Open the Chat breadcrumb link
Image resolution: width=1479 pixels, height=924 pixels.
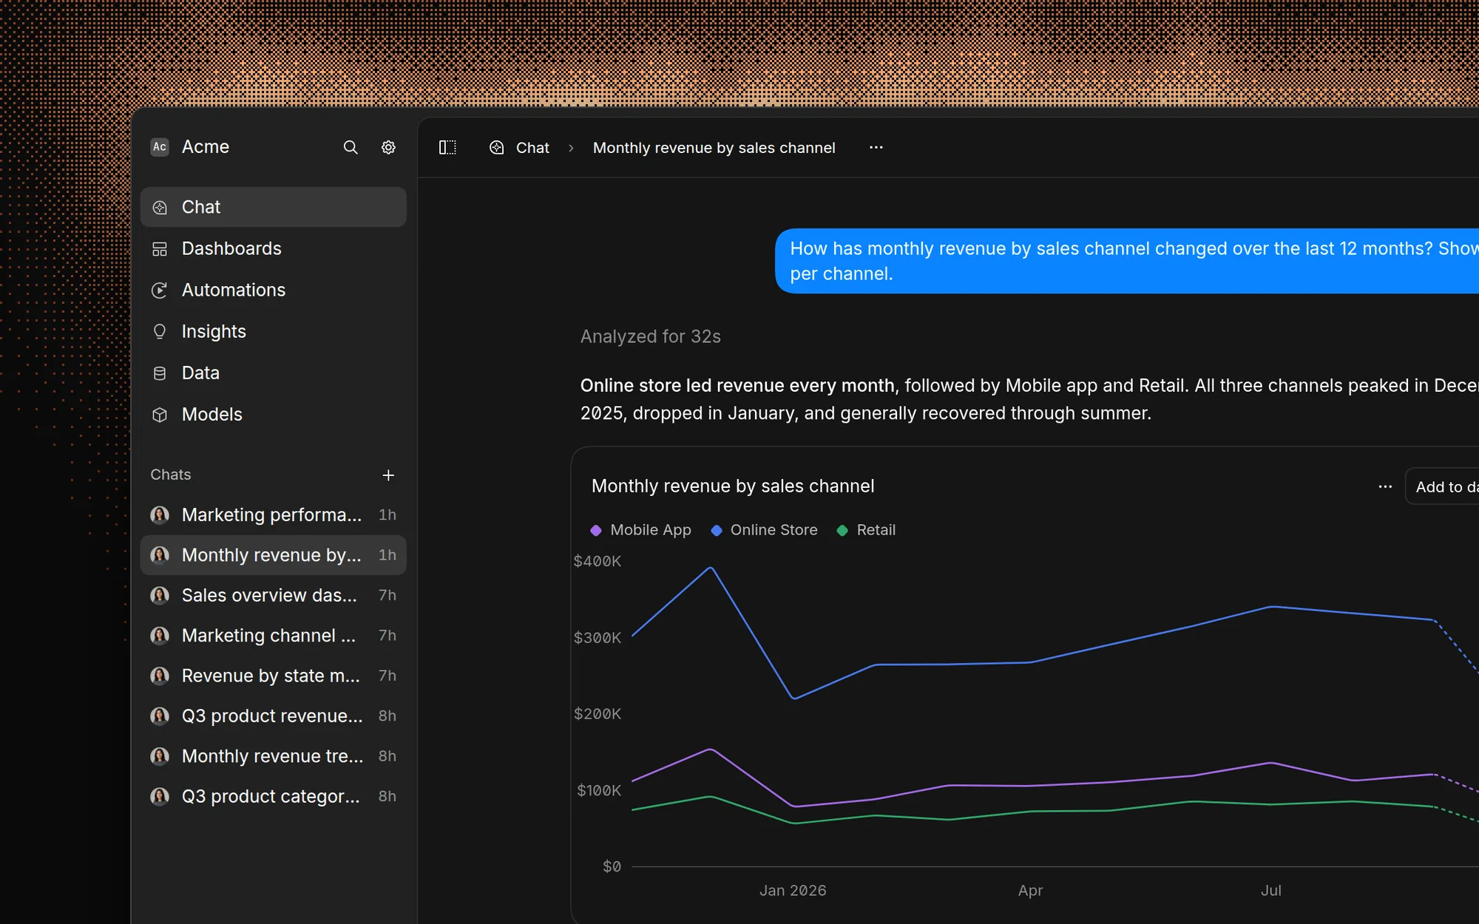tap(532, 148)
